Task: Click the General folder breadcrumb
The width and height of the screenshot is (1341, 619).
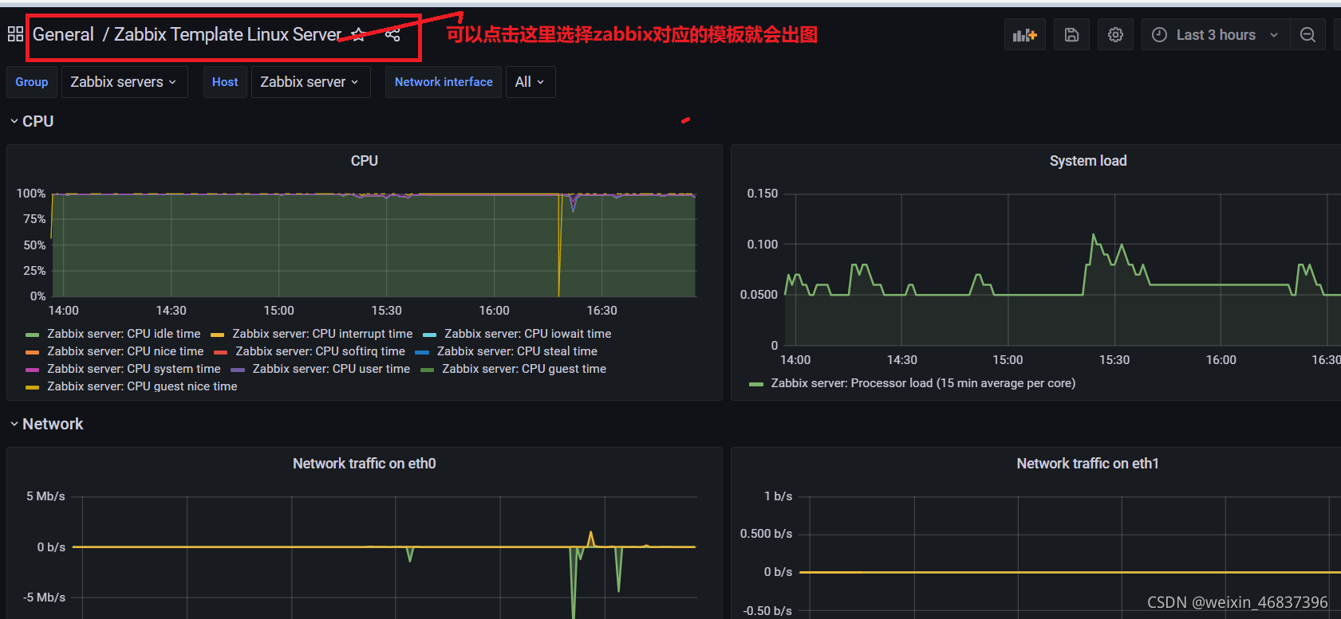Action: pyautogui.click(x=63, y=34)
